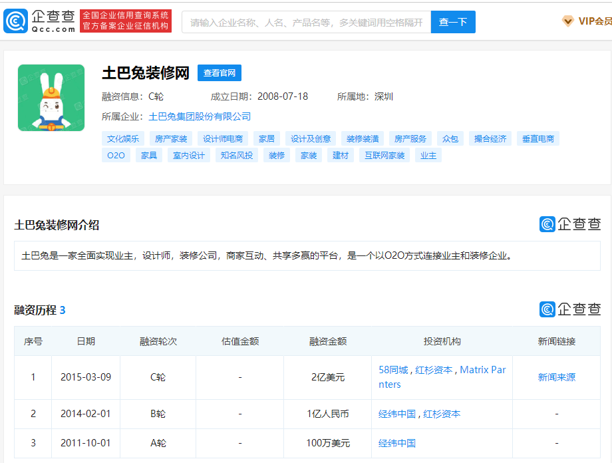The height and width of the screenshot is (463, 612).
Task: Open the 红杉资本 link in the C轮 row
Action: [434, 370]
